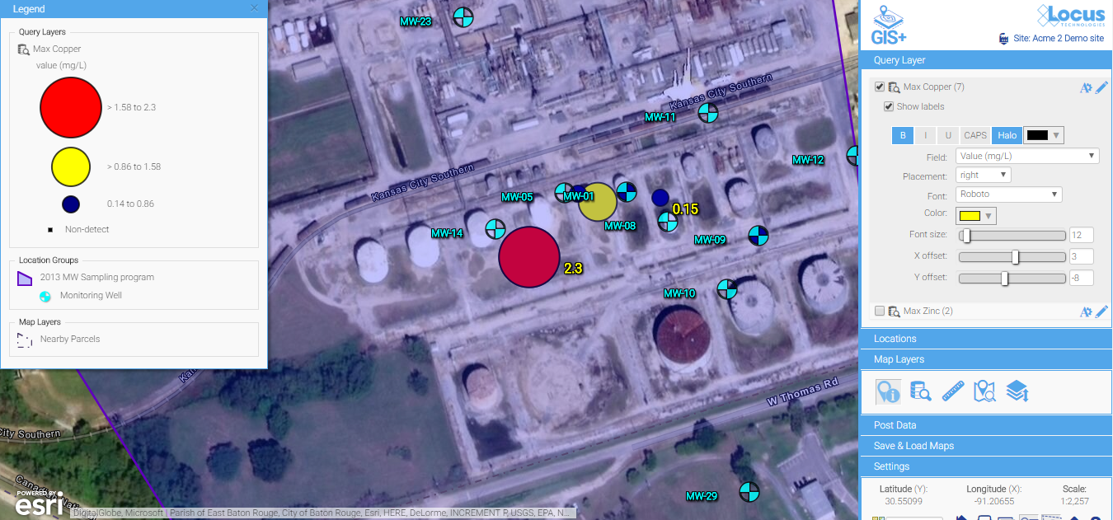1113x520 pixels.
Task: Click the MW-10 monitoring well marker
Action: click(x=726, y=288)
